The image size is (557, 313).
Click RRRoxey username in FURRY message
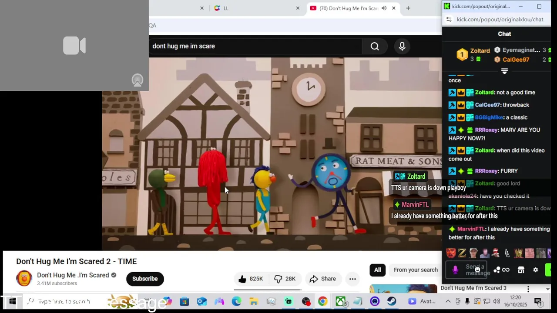487,171
